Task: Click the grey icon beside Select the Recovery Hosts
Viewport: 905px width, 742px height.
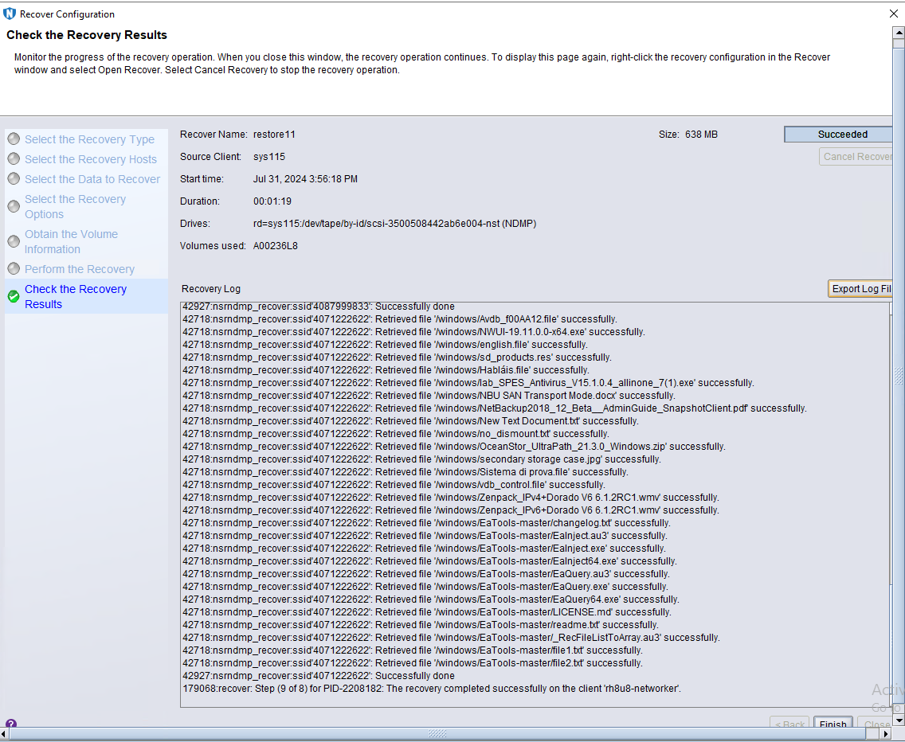Action: (x=14, y=158)
